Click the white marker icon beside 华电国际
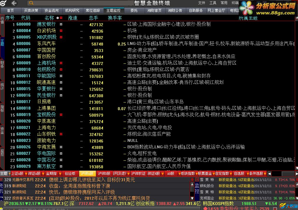The image size is (298, 210). (61, 153)
